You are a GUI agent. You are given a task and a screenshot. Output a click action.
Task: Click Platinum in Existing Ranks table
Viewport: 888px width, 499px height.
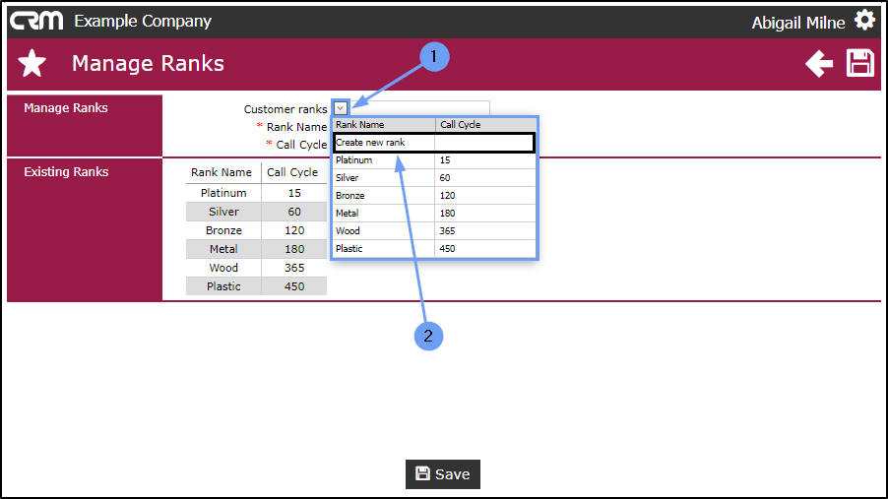[x=223, y=193]
